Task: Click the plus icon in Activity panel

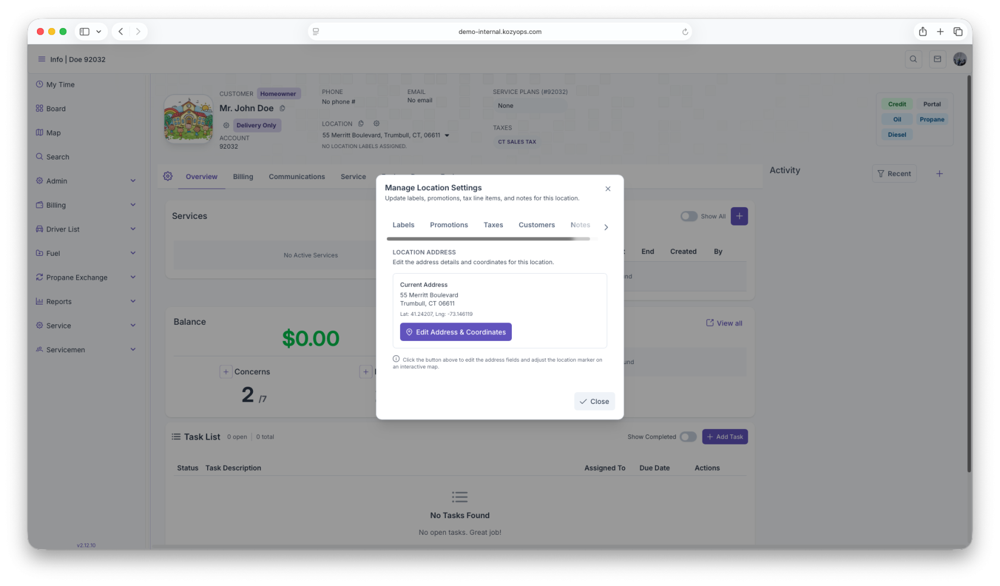Action: pos(939,174)
